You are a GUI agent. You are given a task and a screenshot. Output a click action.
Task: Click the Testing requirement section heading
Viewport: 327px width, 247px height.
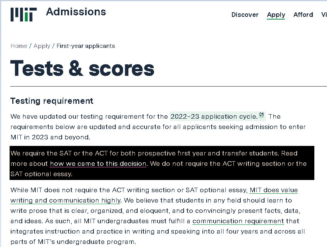point(51,101)
